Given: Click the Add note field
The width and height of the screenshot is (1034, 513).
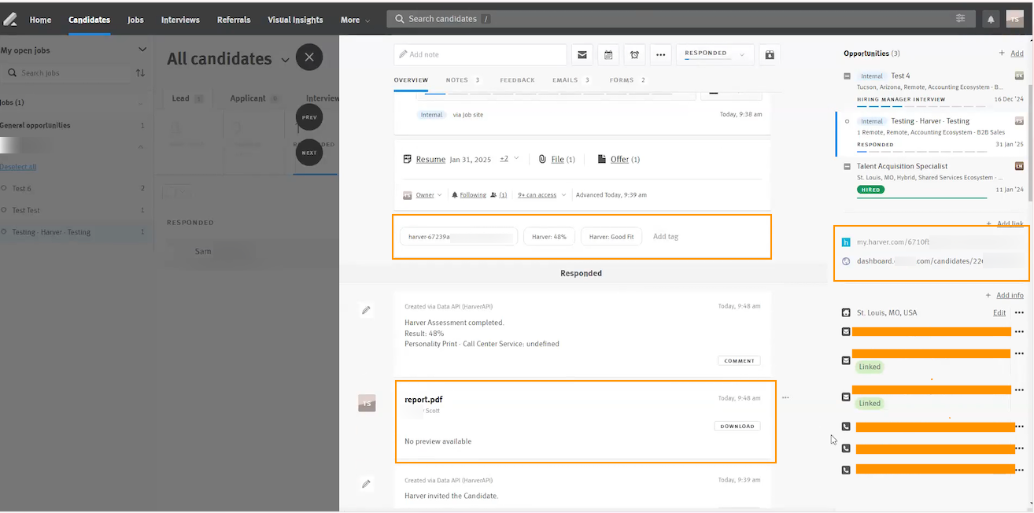Looking at the screenshot, I should 480,55.
